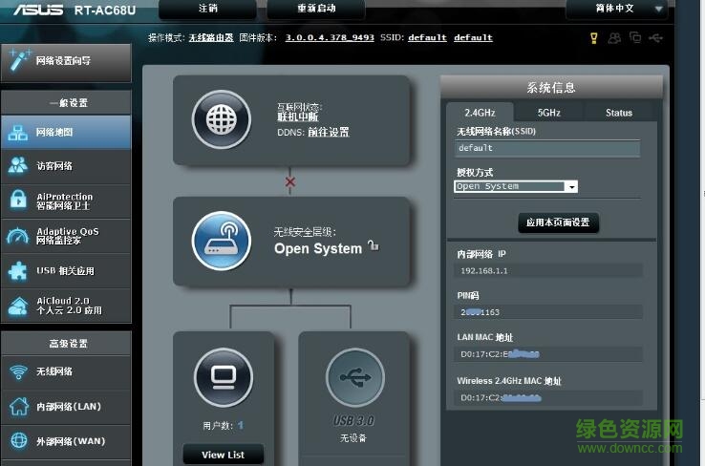Click the System Information panel header
Image resolution: width=705 pixels, height=466 pixels.
tap(551, 87)
